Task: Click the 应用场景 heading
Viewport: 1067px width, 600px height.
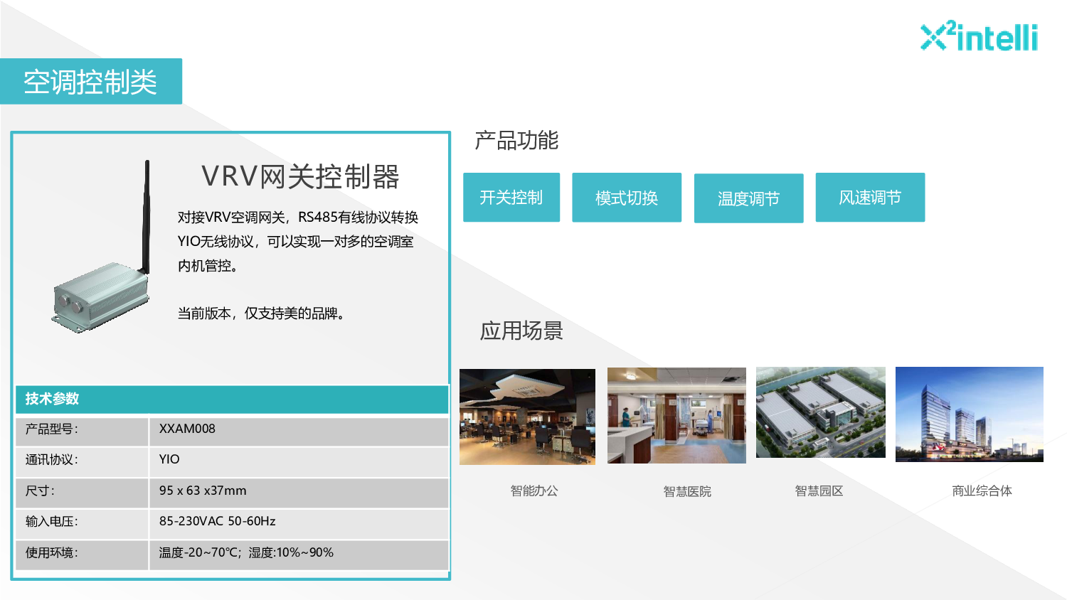Action: tap(521, 331)
